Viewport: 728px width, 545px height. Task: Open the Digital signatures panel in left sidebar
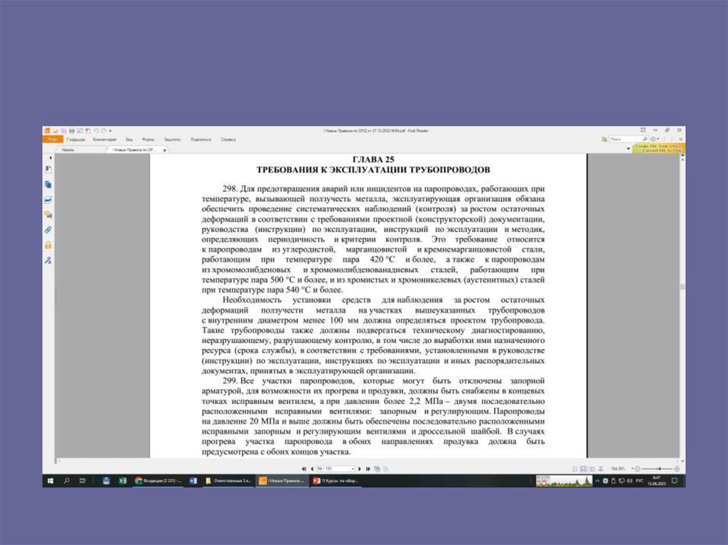click(x=48, y=261)
